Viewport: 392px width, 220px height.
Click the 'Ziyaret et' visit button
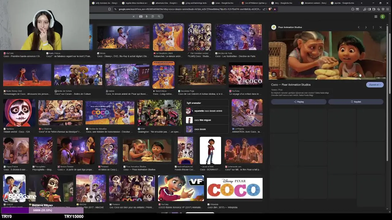(x=375, y=85)
